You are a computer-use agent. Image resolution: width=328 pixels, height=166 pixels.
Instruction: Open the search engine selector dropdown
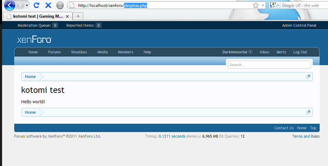(x=275, y=6)
